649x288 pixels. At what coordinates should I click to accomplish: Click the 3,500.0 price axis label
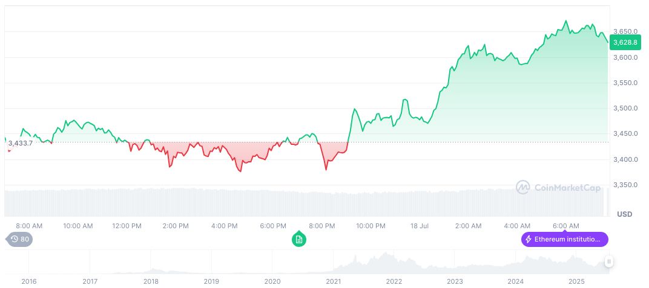tap(625, 108)
